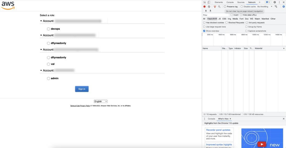Check Has blocked cookies
Image resolution: width=286 pixels, height=148 pixels.
coord(204,23)
